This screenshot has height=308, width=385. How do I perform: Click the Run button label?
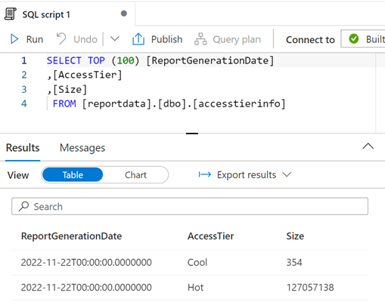[x=35, y=39]
